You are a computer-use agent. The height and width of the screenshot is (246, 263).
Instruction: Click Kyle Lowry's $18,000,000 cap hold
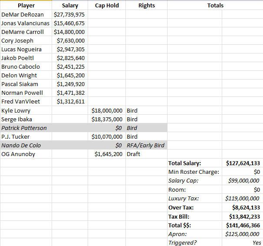[107, 110]
